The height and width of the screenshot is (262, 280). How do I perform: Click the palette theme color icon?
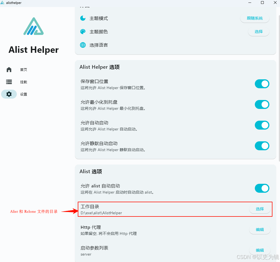(x=83, y=32)
